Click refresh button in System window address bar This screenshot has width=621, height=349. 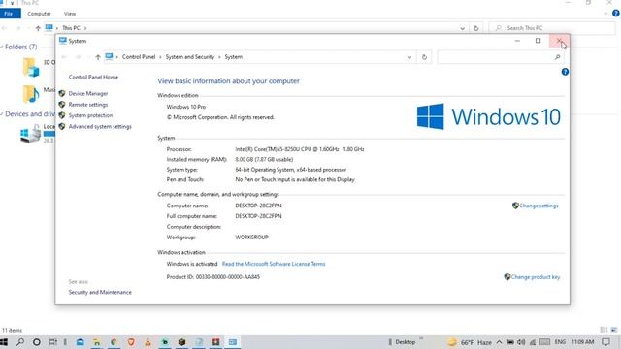coord(424,57)
